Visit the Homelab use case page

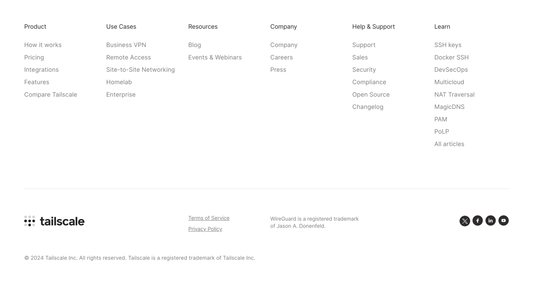119,82
